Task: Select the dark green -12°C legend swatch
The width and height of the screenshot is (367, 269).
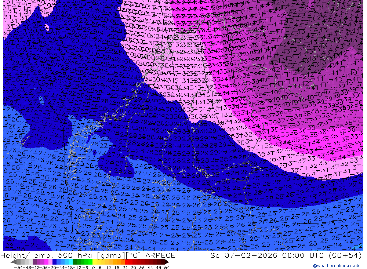Action: (75, 262)
